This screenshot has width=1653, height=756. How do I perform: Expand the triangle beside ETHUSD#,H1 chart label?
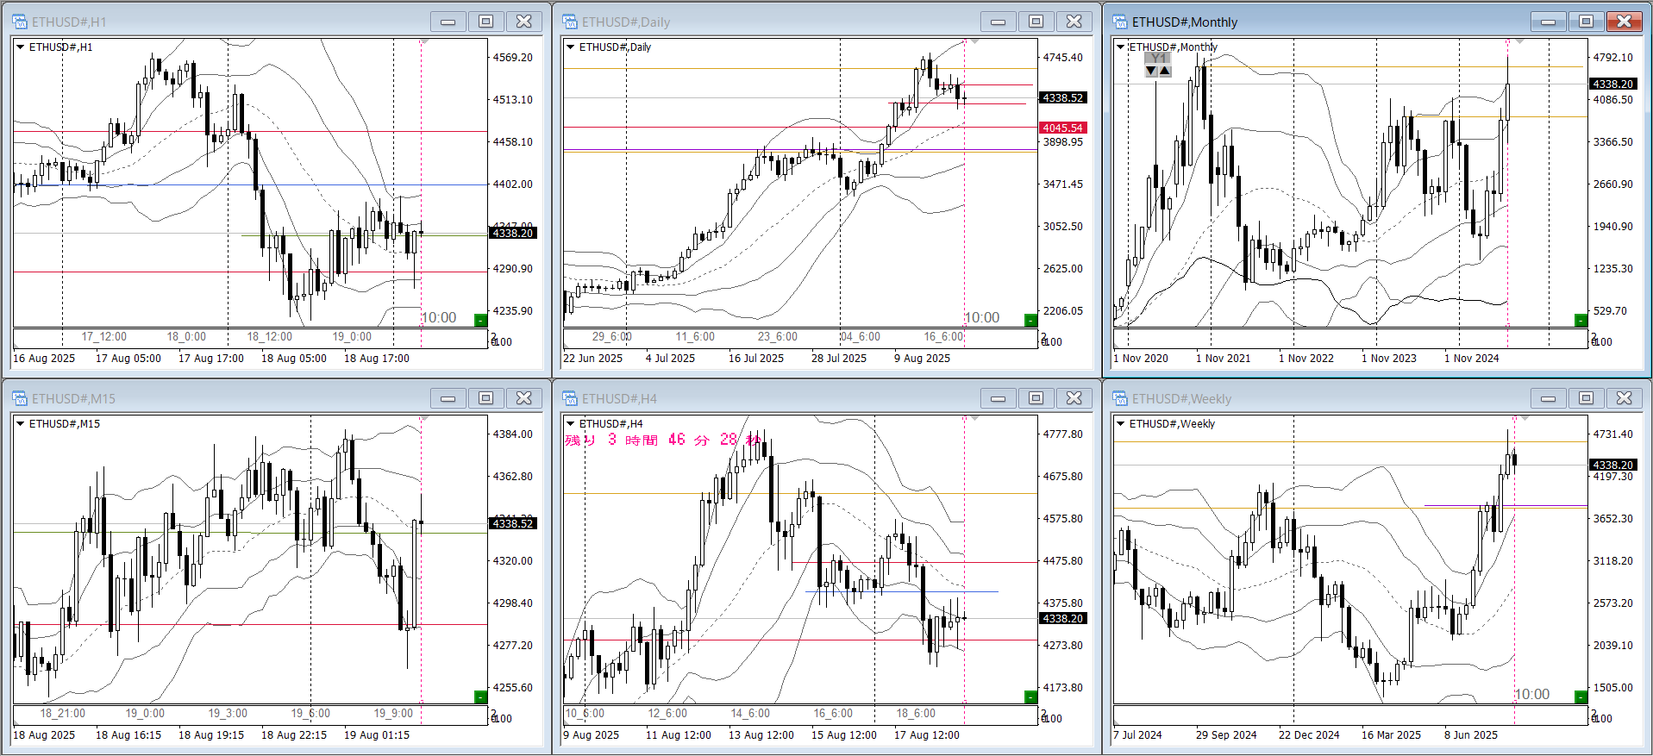point(20,47)
